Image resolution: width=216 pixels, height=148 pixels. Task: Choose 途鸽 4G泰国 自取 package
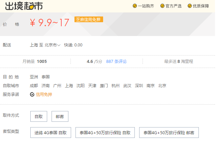51,133
